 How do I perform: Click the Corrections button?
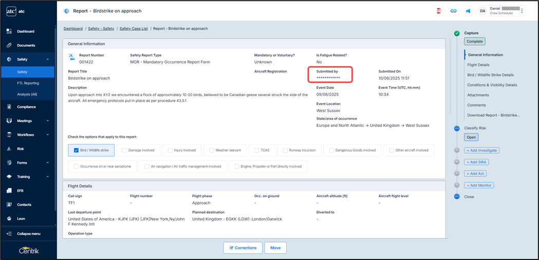243,248
